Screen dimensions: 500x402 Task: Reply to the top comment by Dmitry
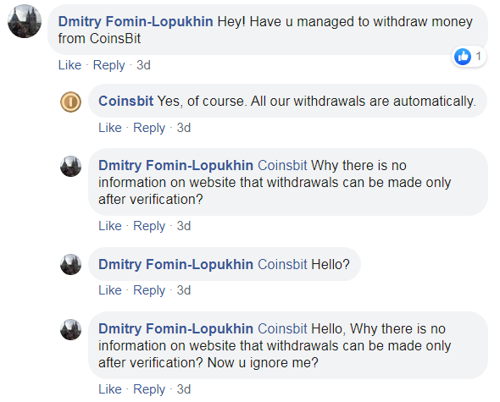coord(108,65)
